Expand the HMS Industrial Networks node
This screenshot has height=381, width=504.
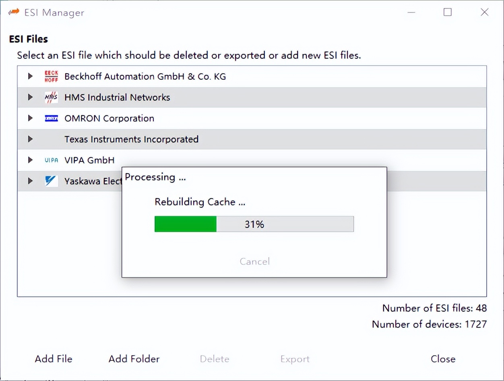coord(30,97)
